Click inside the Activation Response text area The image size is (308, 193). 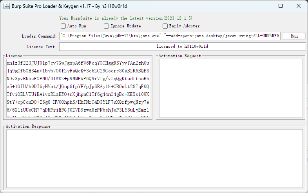[154, 159]
